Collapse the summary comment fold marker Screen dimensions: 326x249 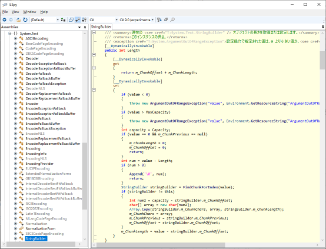[94, 32]
